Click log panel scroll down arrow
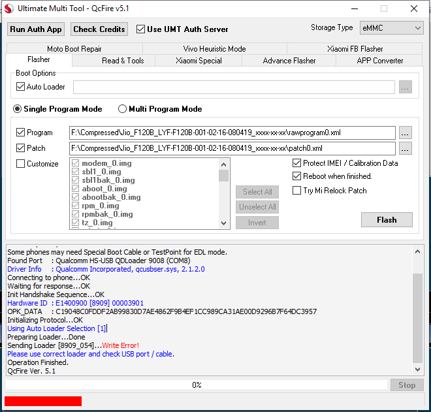This screenshot has height=412, width=431. tap(417, 369)
